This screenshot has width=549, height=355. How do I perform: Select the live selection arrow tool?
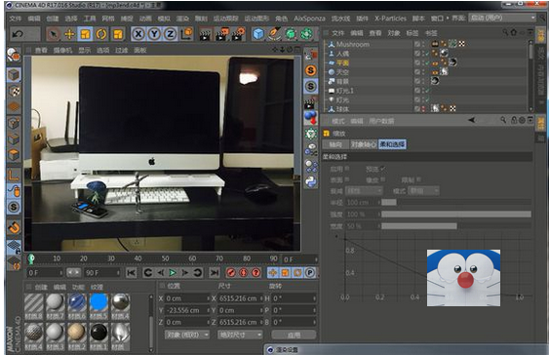click(54, 34)
